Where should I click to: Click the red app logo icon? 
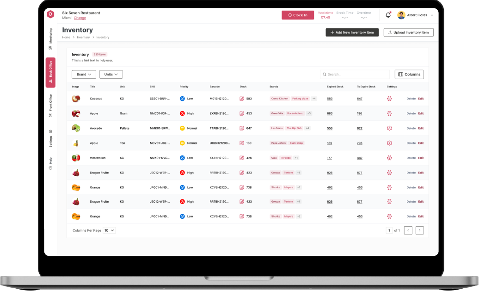[x=50, y=14]
